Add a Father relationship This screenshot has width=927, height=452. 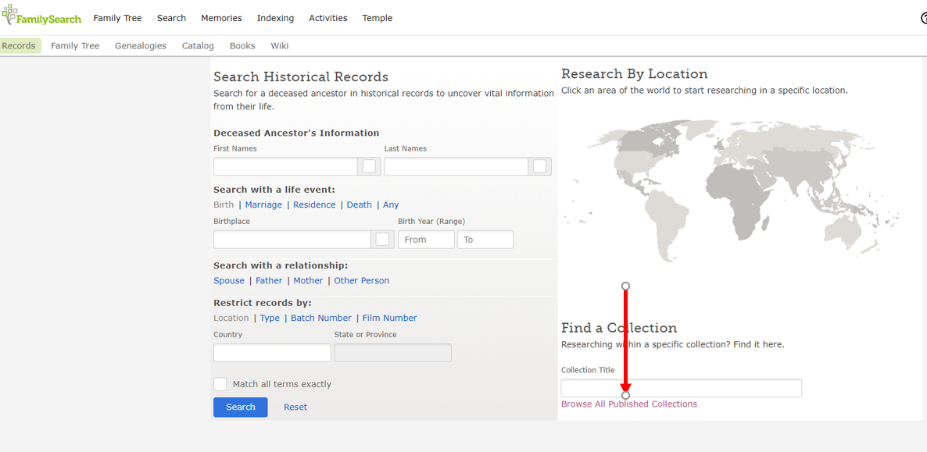pyautogui.click(x=269, y=281)
